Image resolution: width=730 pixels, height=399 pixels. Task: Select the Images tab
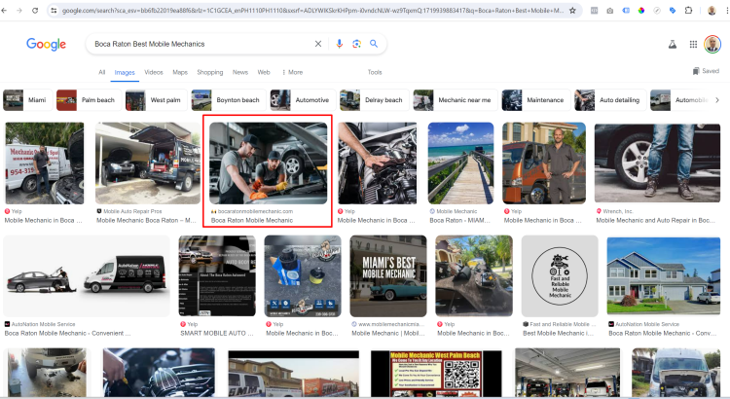(125, 73)
